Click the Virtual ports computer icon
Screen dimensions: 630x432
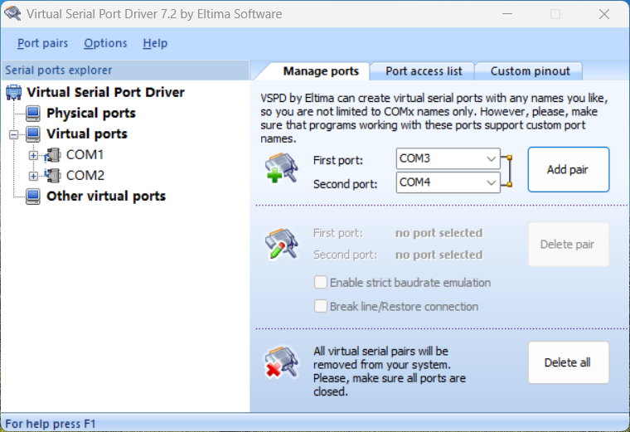coord(33,134)
